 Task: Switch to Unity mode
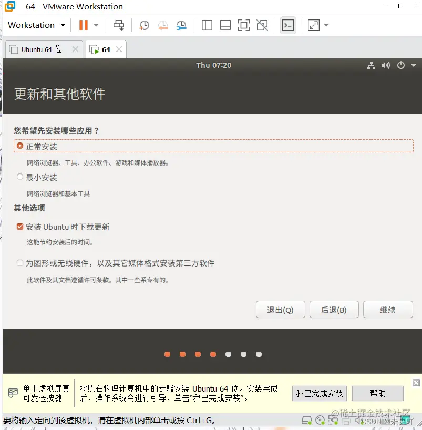click(x=262, y=25)
